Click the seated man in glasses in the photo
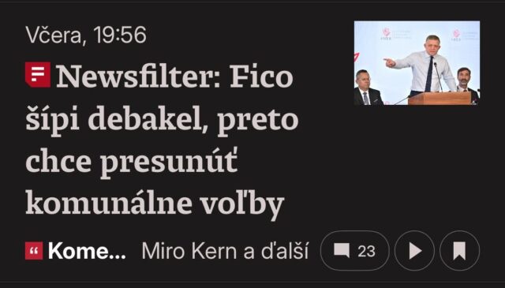The image size is (505, 288). click(367, 88)
